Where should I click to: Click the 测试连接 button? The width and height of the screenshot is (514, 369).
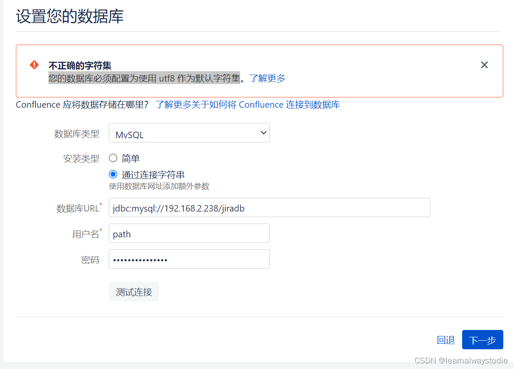[134, 292]
